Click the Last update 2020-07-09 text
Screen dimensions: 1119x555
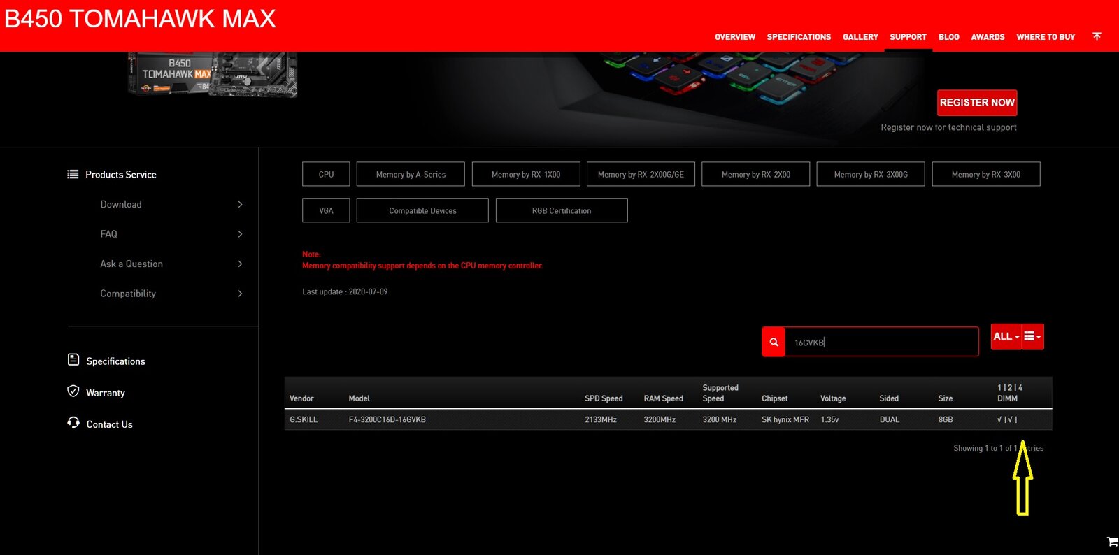(345, 291)
